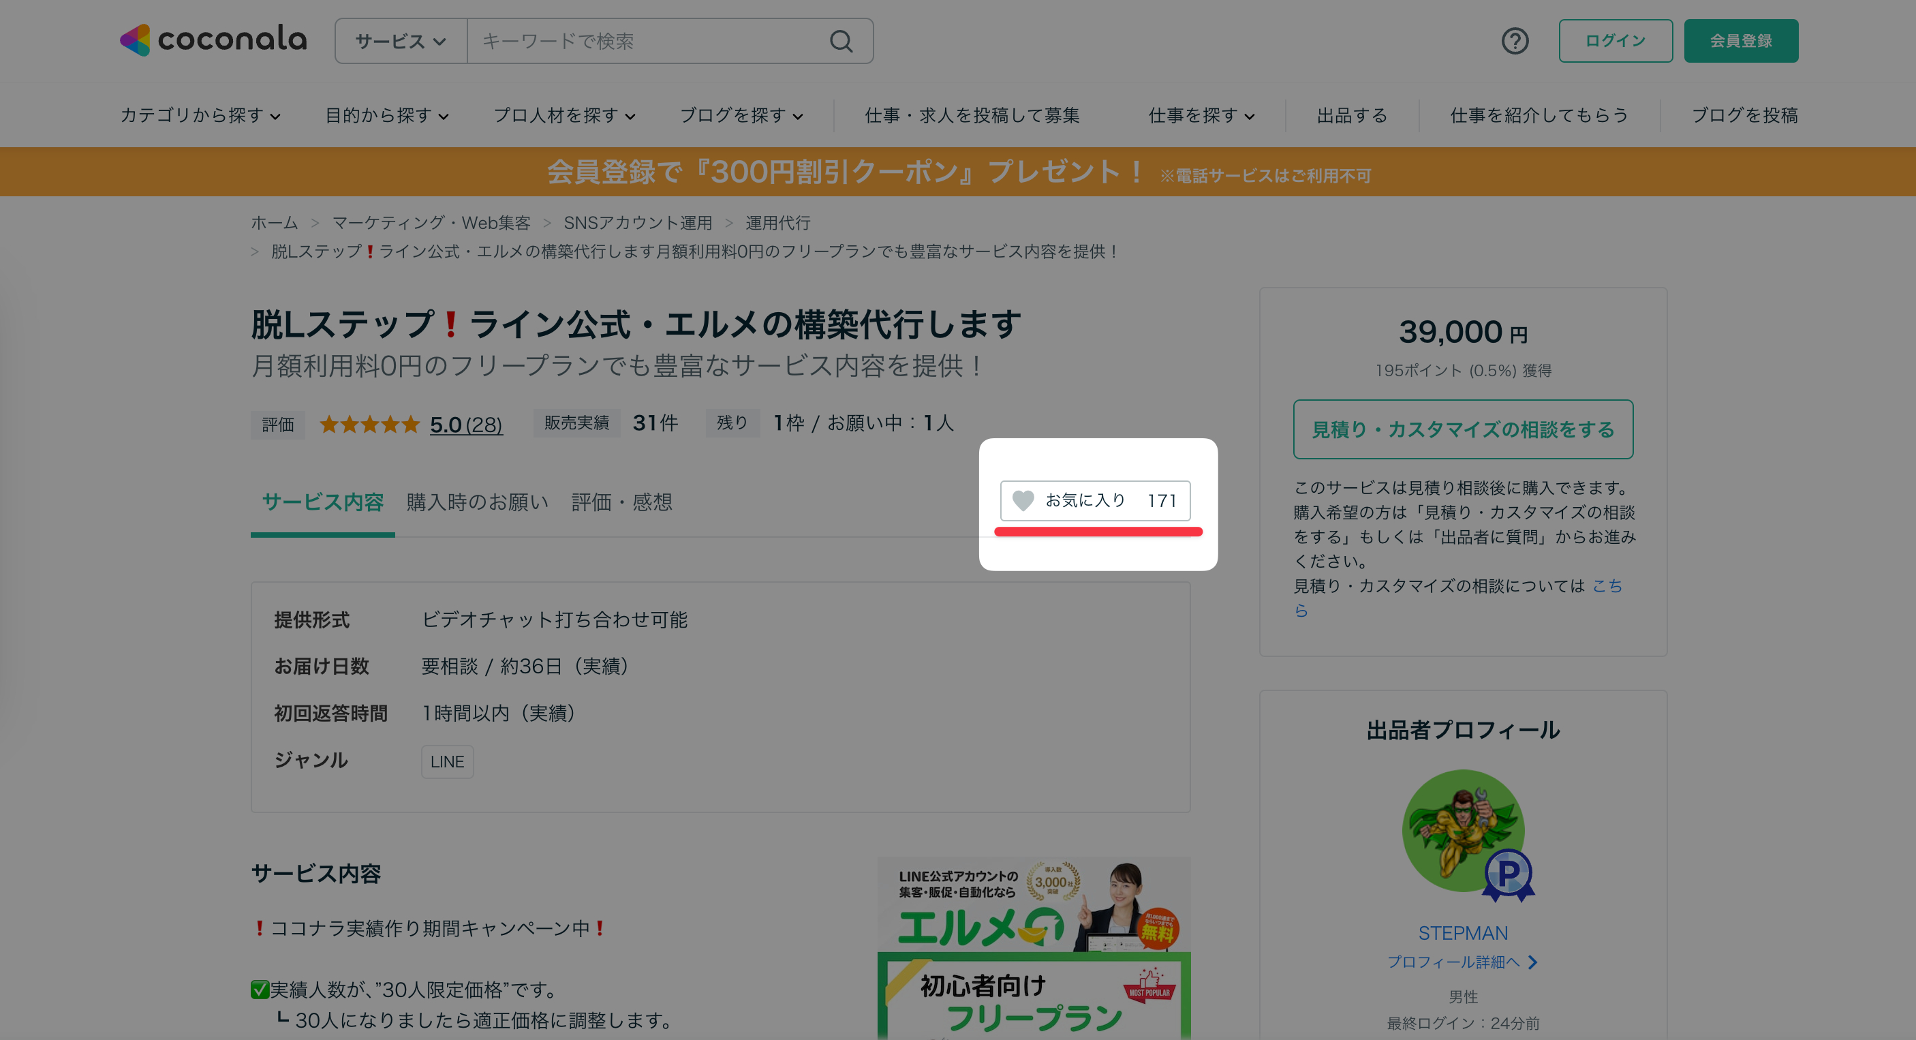This screenshot has height=1040, width=1916.
Task: Expand the カテゴリから探す menu
Action: click(200, 115)
